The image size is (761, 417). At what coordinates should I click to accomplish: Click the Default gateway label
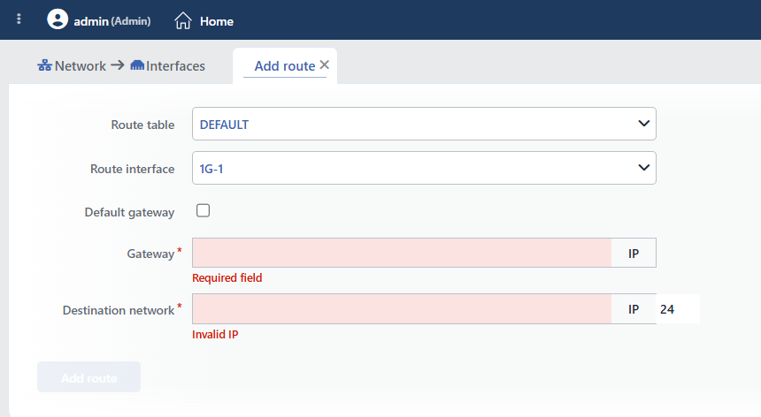click(129, 213)
